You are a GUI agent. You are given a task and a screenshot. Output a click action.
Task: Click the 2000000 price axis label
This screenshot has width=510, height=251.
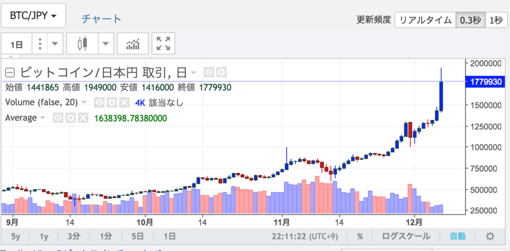[487, 63]
